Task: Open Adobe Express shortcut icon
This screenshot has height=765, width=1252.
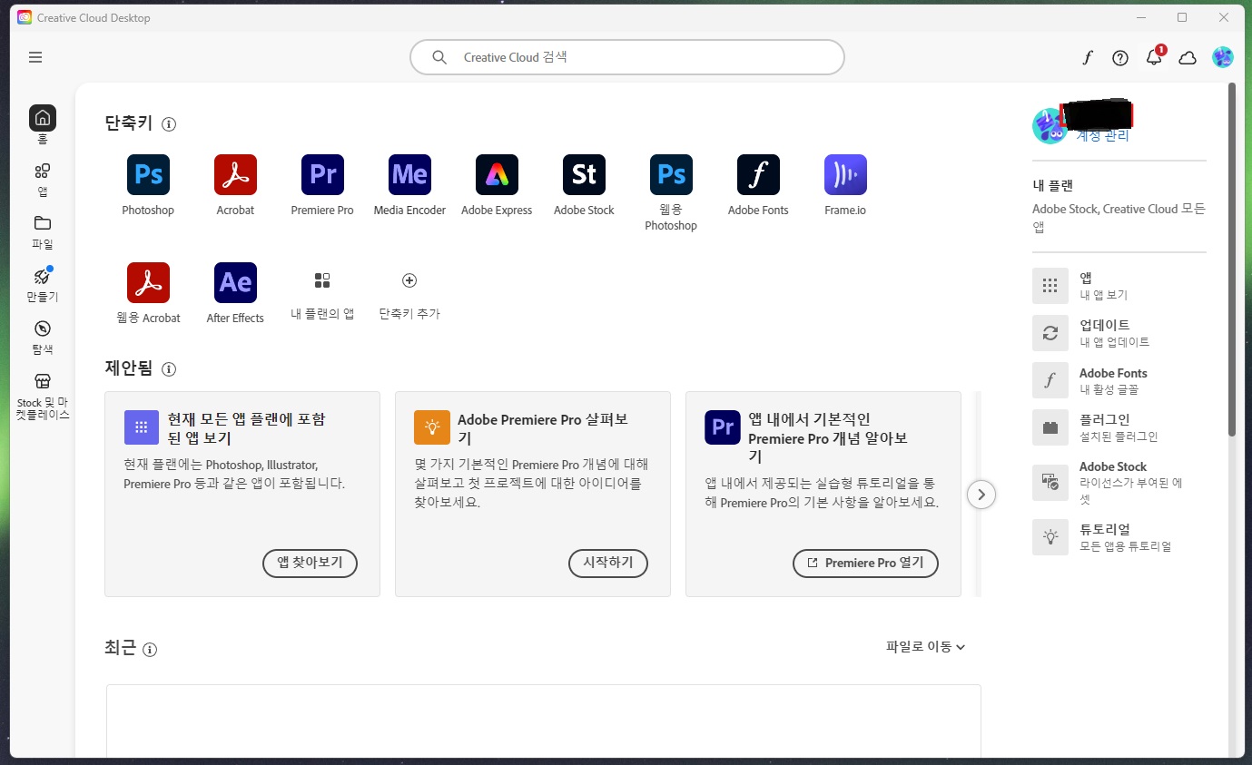Action: (x=497, y=174)
